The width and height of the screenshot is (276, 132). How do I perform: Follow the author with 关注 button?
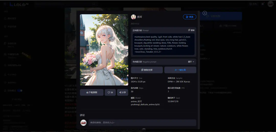coord(190,17)
